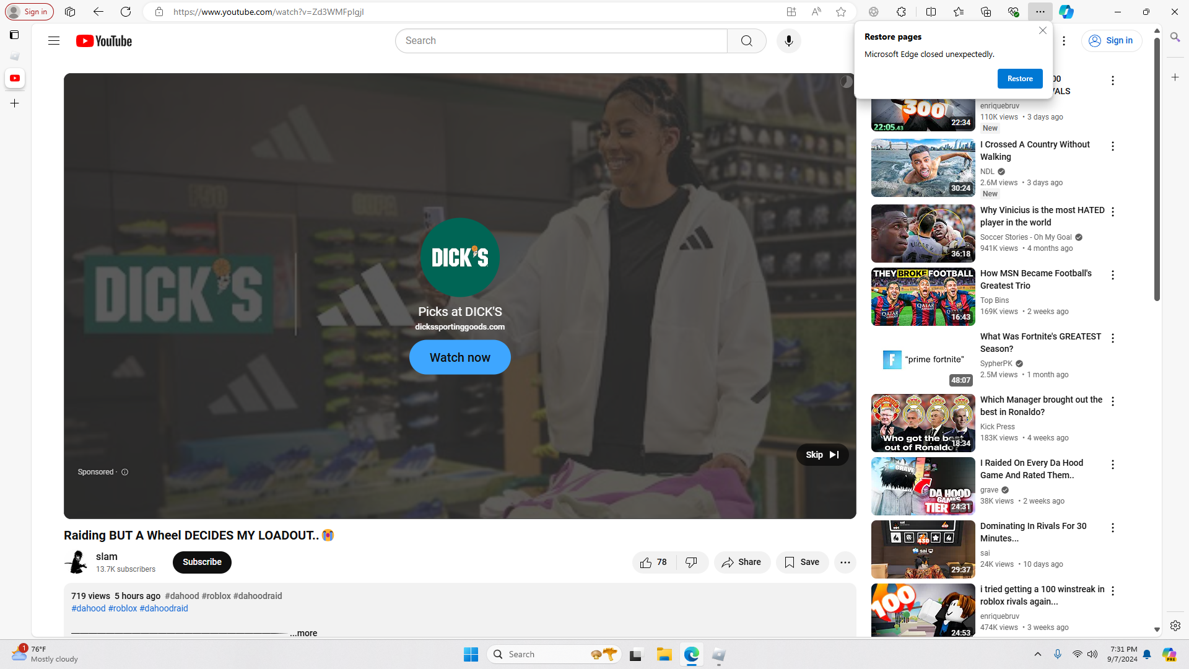Open the Share dialog for the video
This screenshot has width=1189, height=669.
[x=741, y=562]
